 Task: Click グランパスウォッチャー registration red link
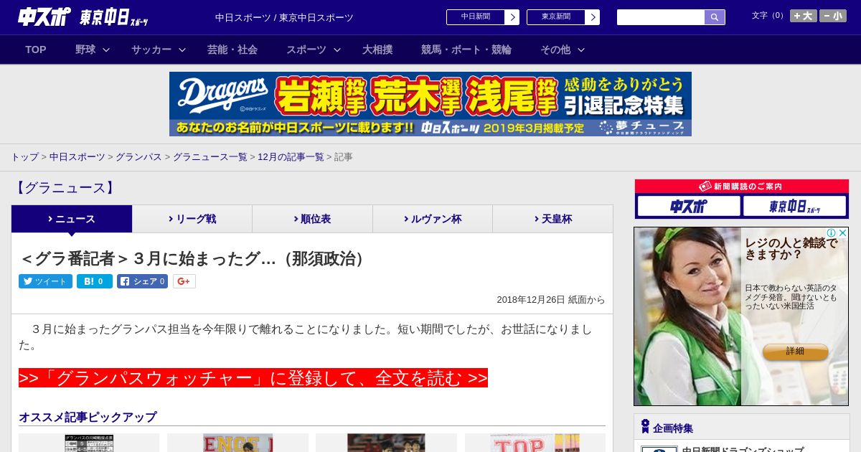click(253, 378)
